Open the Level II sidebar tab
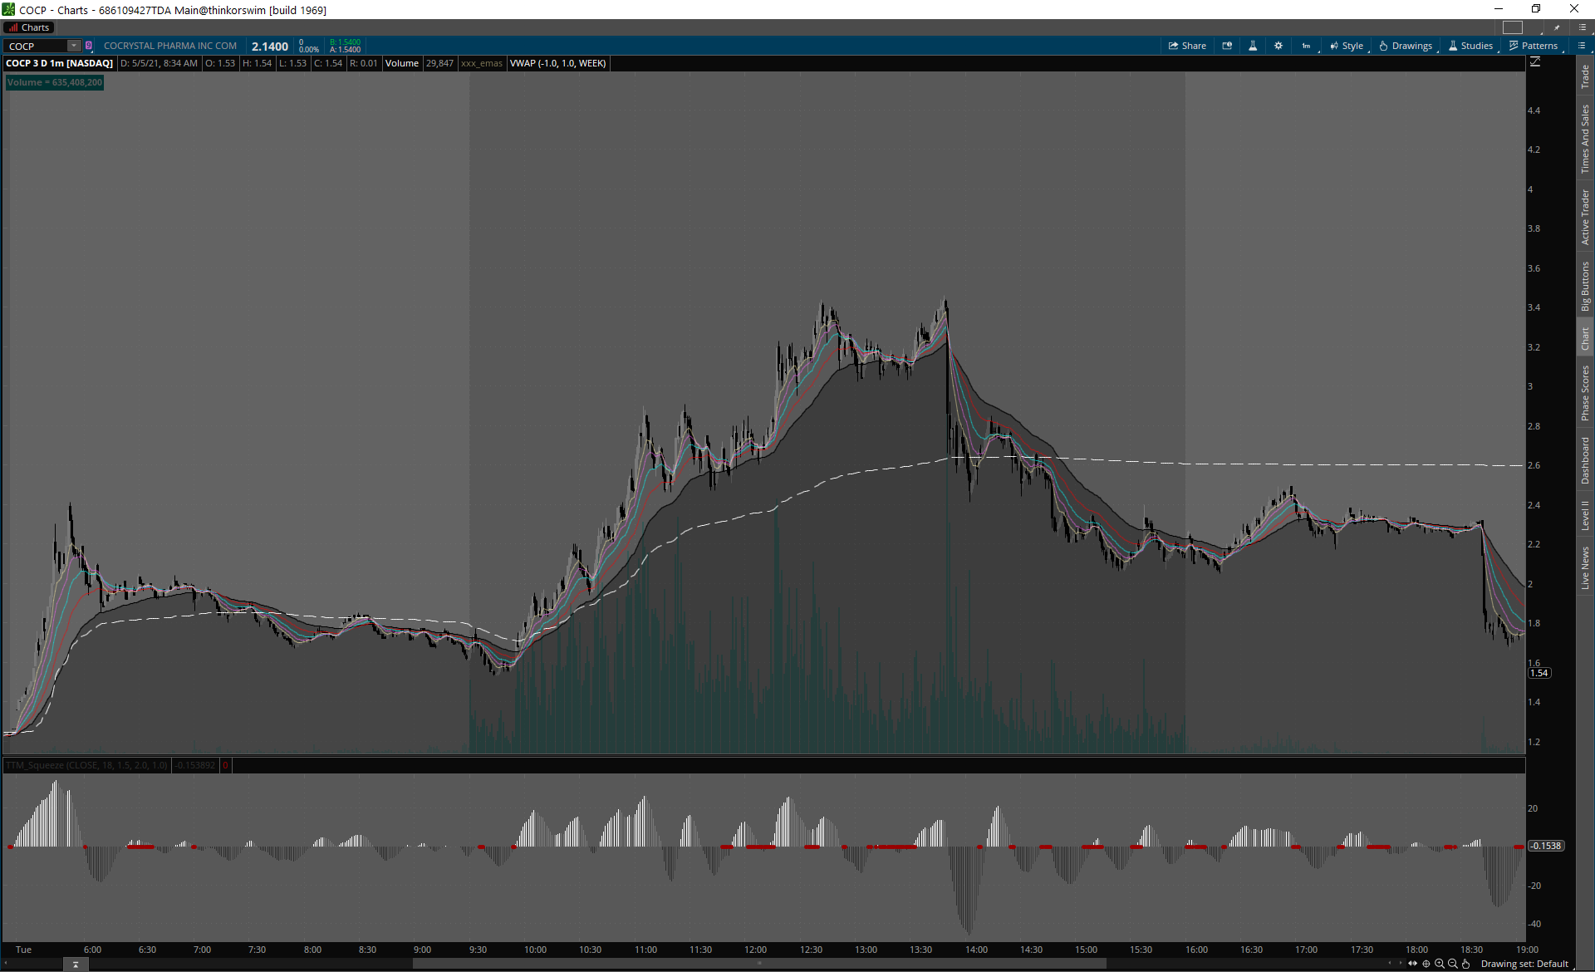 click(x=1585, y=514)
